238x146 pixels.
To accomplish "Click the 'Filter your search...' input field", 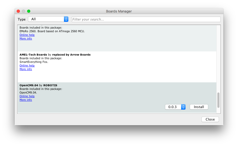I will [146, 19].
